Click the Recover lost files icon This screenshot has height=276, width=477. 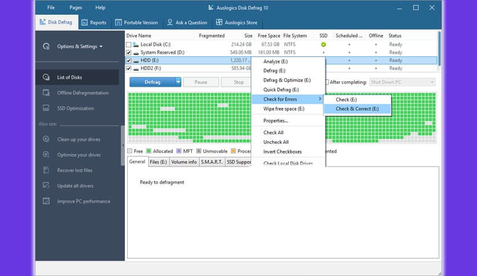click(46, 171)
